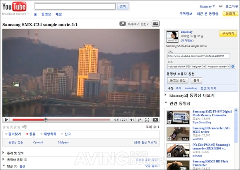Viewport: 240px width, 170px height.
Task: Share the video to Cyworld
Action: coord(38,143)
